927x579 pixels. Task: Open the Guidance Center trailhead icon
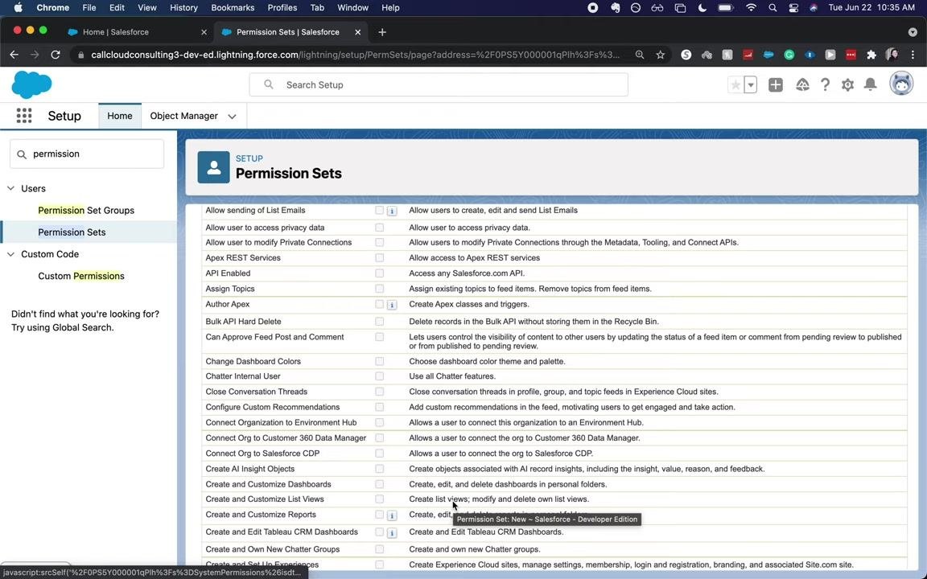(x=802, y=85)
